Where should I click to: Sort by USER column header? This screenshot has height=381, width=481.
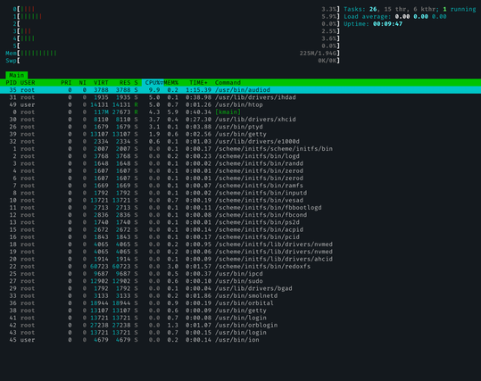tap(28, 82)
